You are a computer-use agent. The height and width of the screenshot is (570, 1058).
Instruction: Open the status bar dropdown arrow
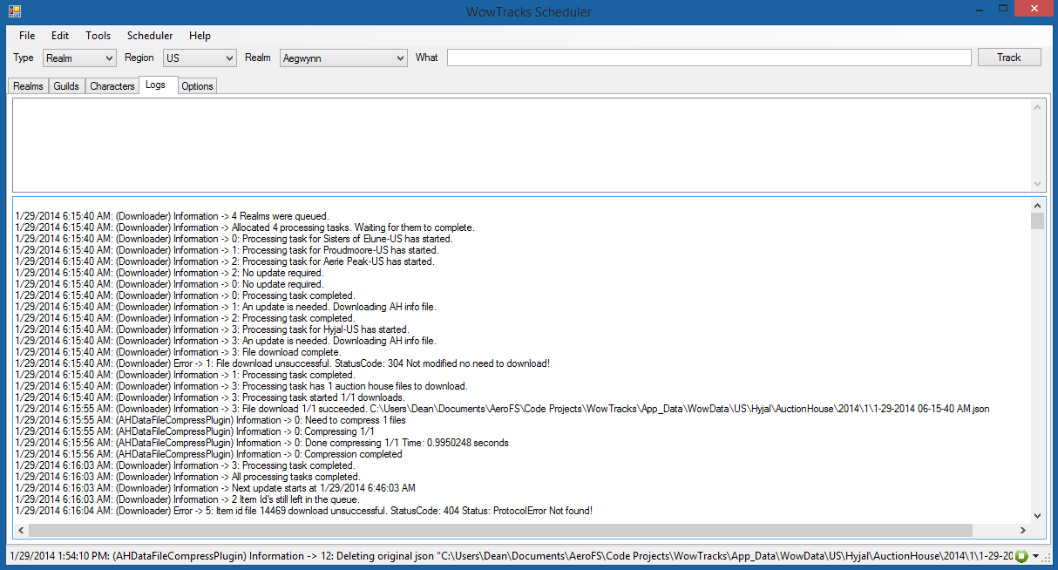[x=1035, y=556]
